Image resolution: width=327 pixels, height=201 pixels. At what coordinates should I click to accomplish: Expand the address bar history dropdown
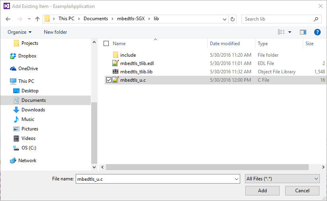pos(224,19)
